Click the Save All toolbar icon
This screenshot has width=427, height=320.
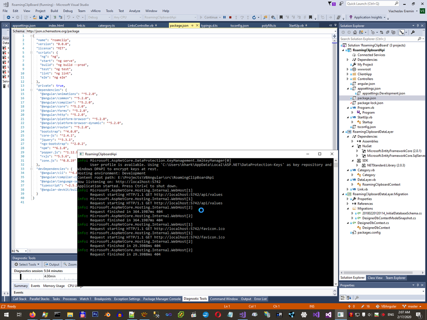click(47, 17)
